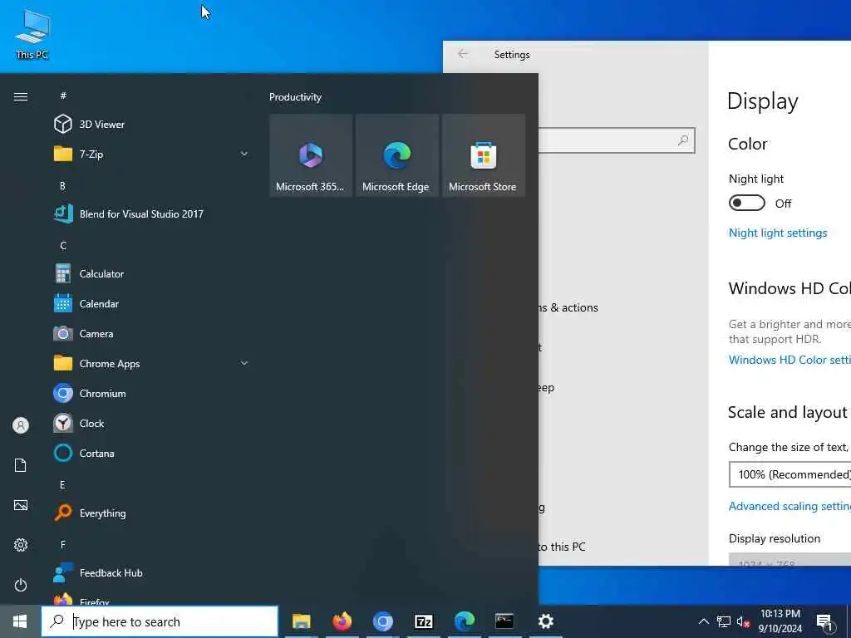851x638 pixels.
Task: Open File Explorer from the taskbar
Action: pos(301,621)
